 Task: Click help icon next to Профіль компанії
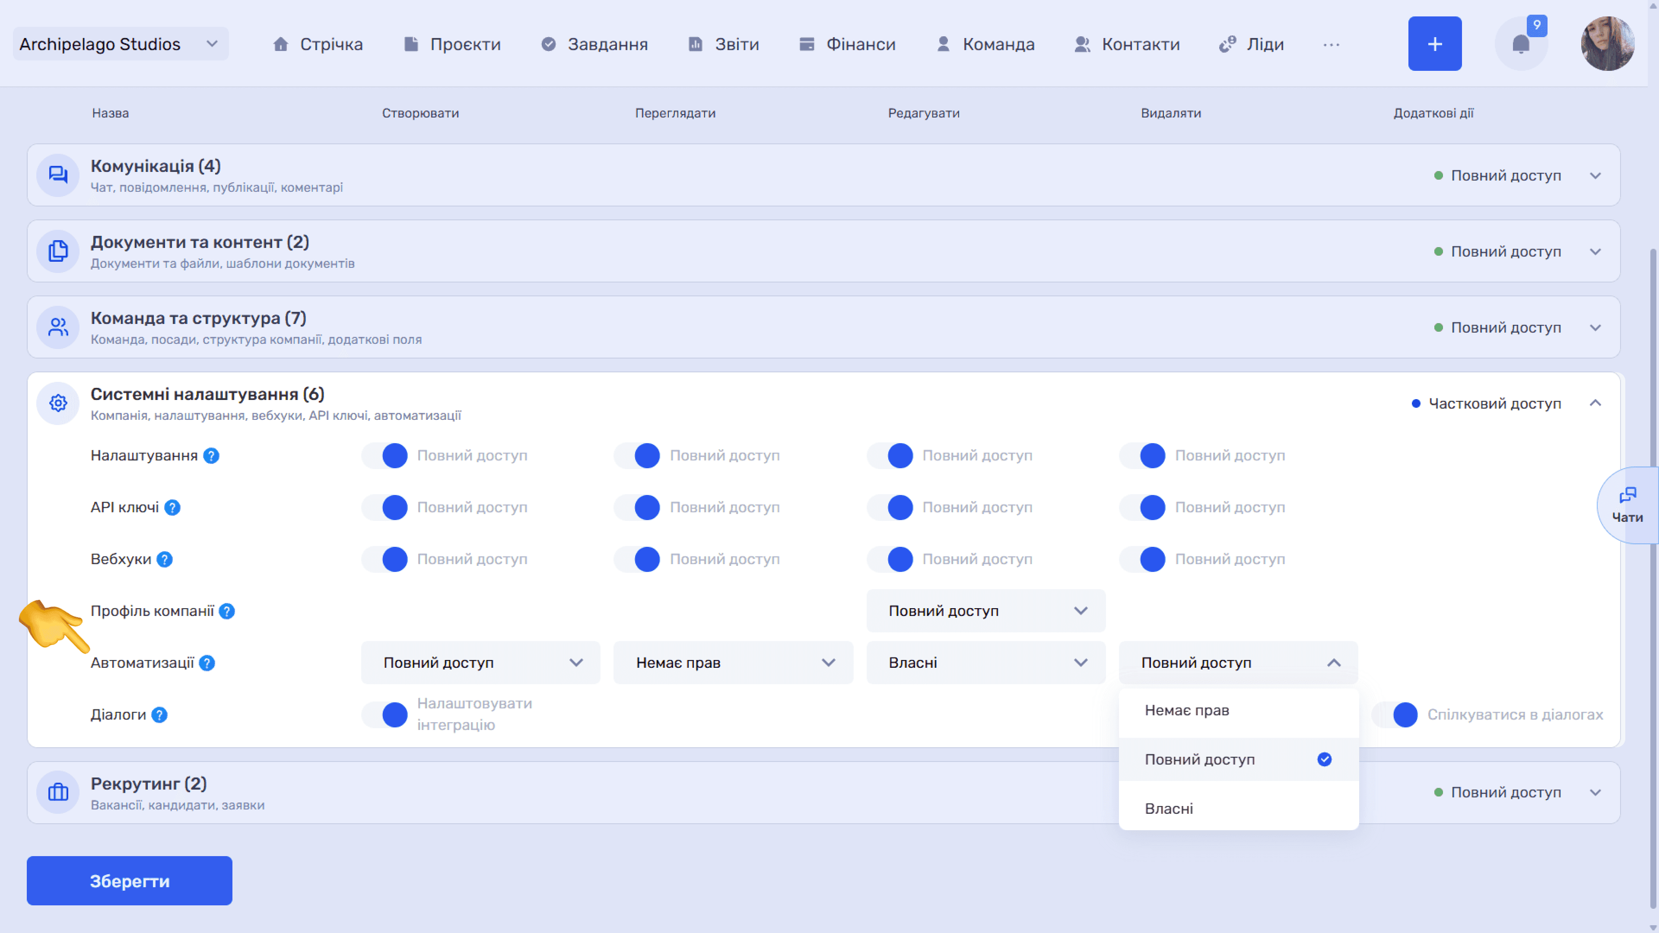227,611
